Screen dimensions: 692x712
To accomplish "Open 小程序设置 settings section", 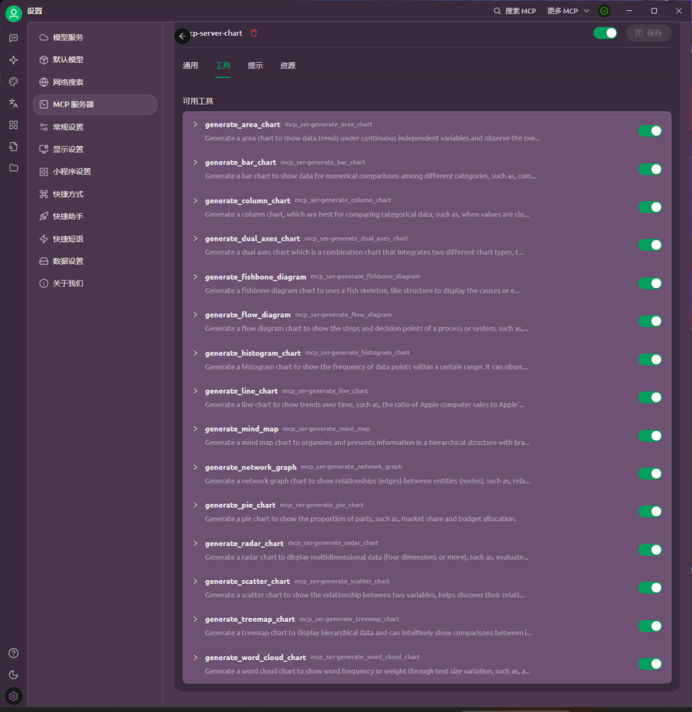I will (x=95, y=172).
